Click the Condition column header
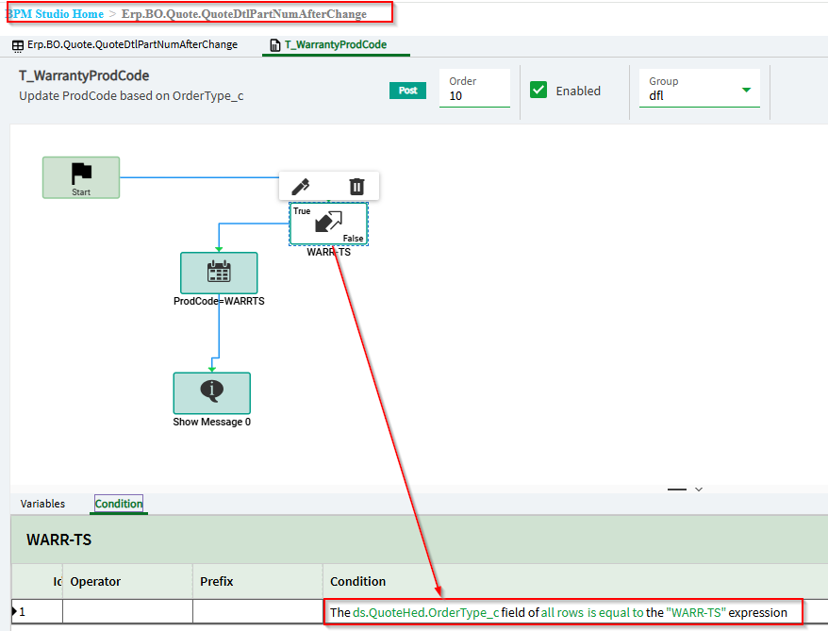Image resolution: width=828 pixels, height=631 pixels. (x=575, y=581)
